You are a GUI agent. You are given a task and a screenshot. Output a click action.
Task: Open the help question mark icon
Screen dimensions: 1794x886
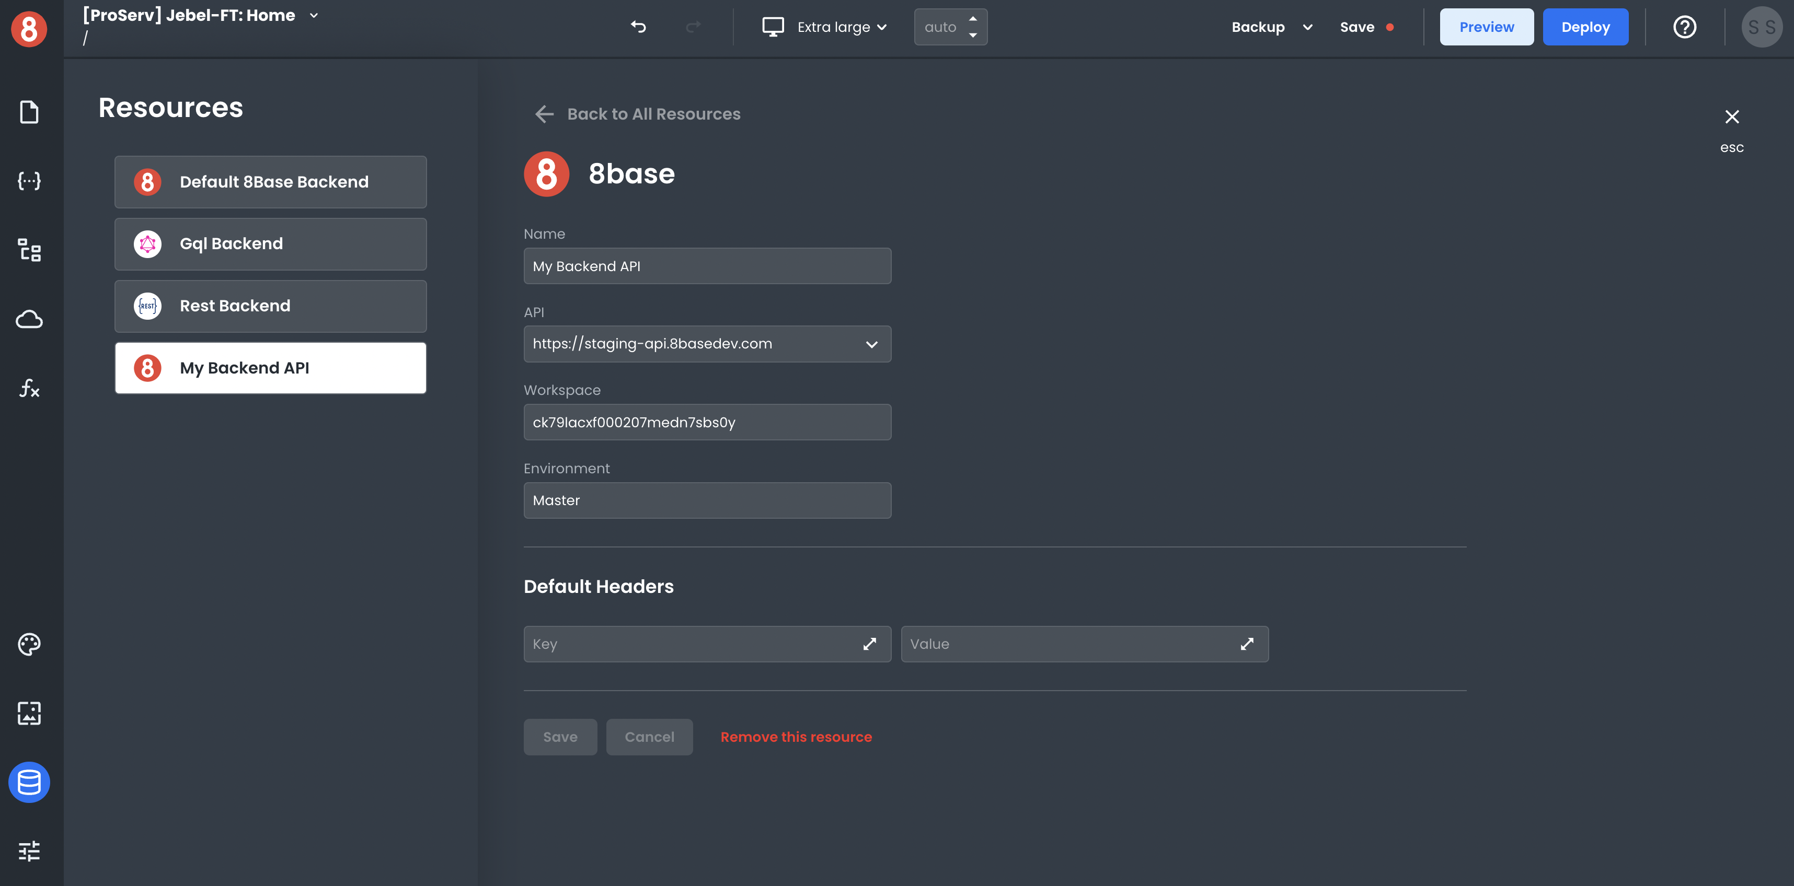tap(1684, 27)
